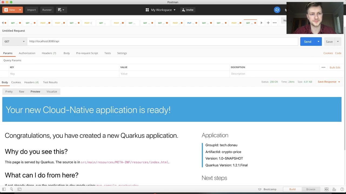Switch response view to Raw

(22, 92)
